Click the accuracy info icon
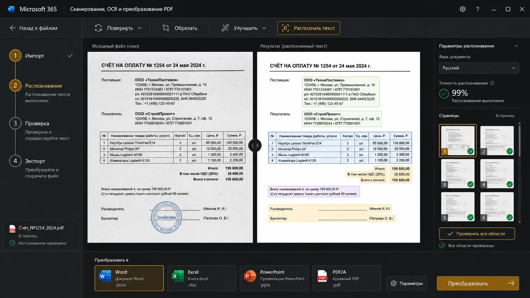 point(492,83)
